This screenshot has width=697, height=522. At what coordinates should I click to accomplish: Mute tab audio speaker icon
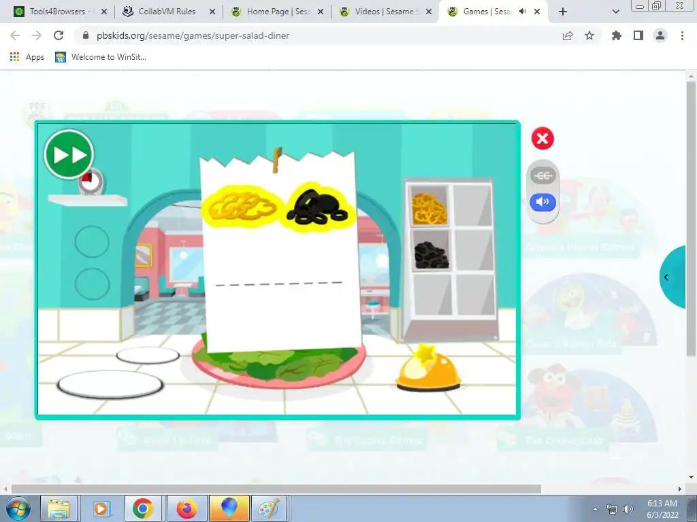pos(523,12)
